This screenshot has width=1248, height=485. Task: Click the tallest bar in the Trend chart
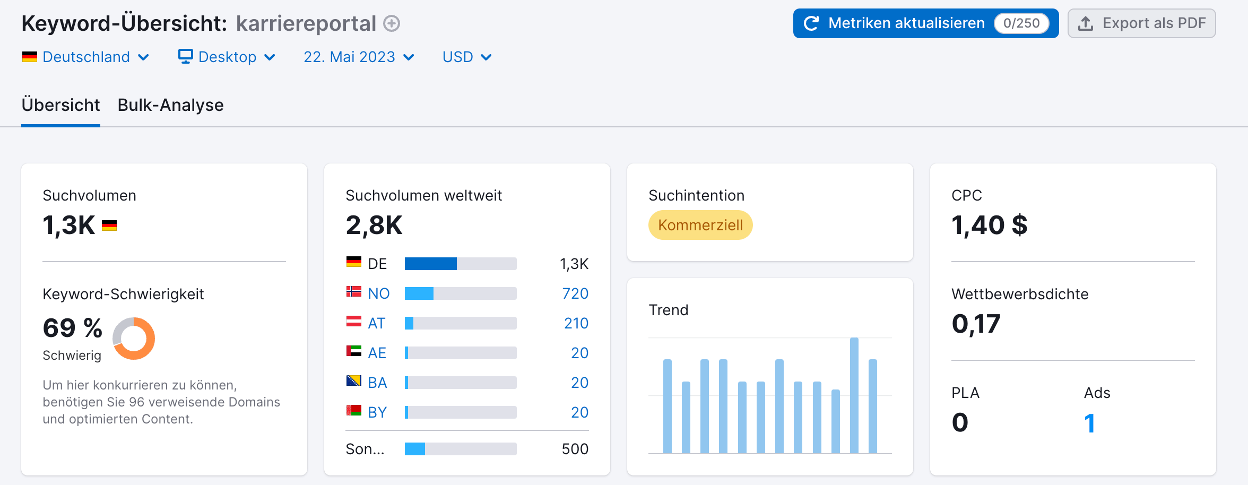pyautogui.click(x=854, y=395)
